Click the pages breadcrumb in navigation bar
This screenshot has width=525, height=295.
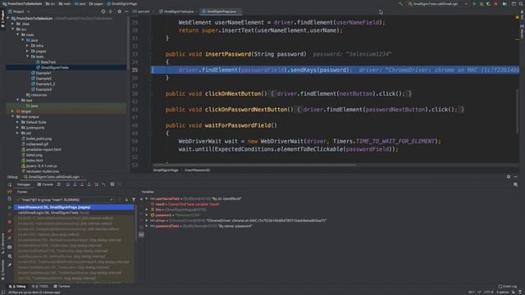96,3
